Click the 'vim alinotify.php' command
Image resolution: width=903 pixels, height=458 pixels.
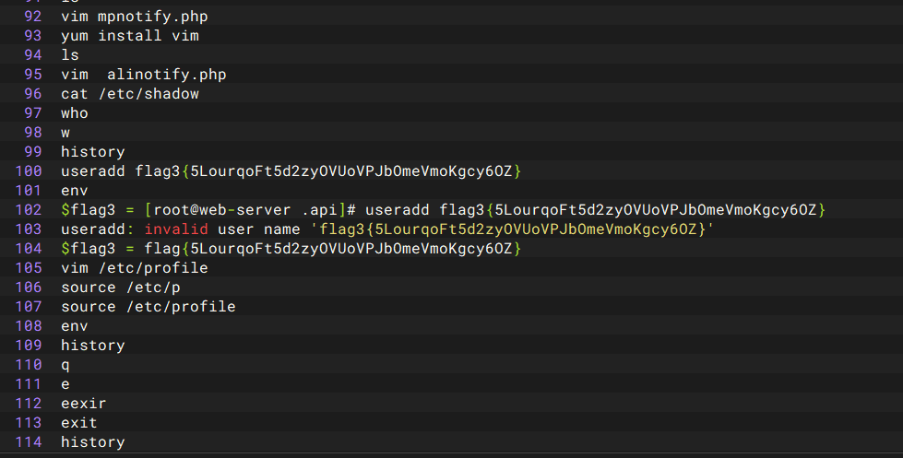[x=143, y=75]
